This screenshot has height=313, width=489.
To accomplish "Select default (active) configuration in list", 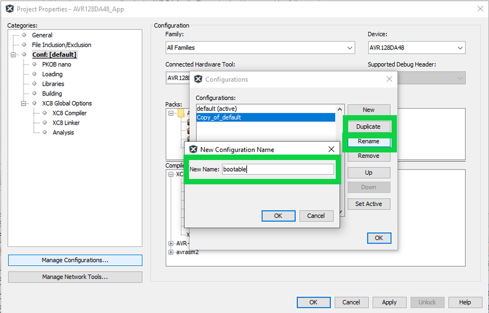I will tap(216, 109).
